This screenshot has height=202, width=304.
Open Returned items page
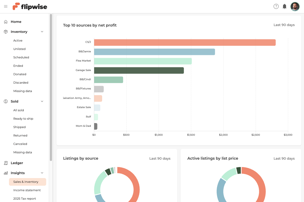coord(20,135)
